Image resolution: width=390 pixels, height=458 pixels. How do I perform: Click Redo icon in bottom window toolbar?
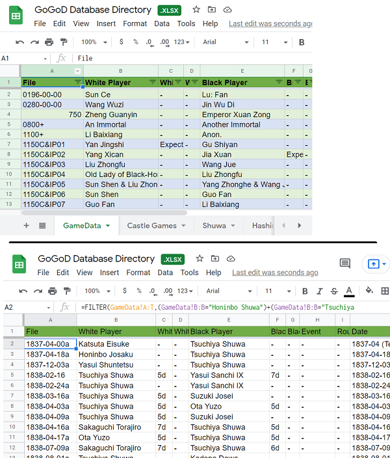(x=38, y=291)
